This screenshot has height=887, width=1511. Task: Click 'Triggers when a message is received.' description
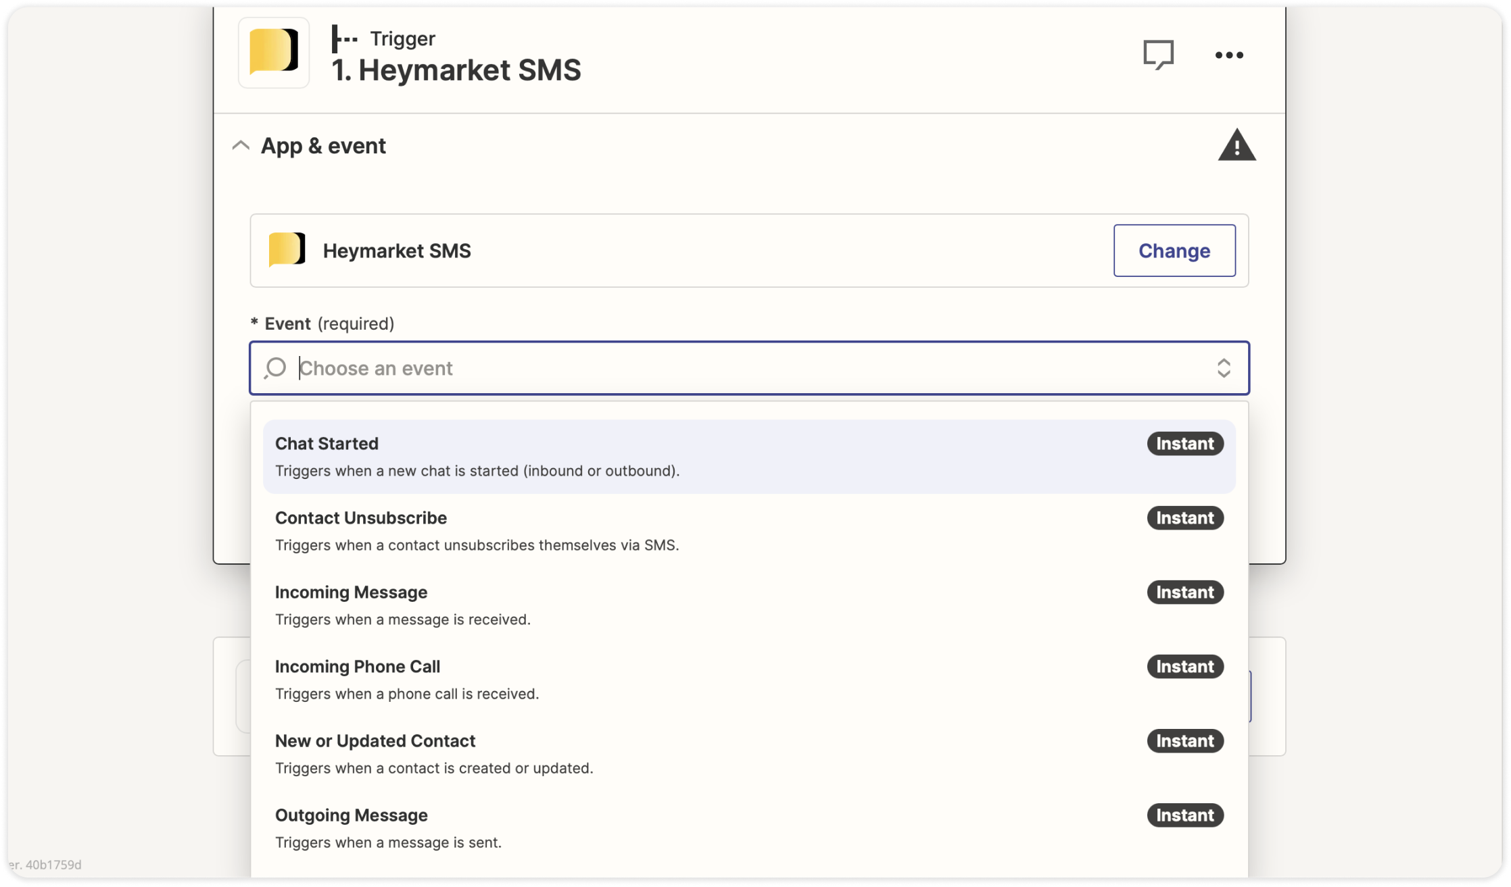(402, 619)
